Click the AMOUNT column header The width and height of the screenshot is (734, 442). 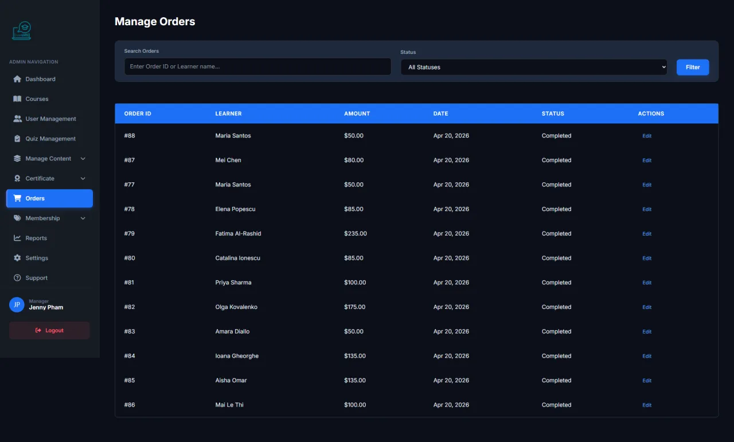[x=357, y=114]
